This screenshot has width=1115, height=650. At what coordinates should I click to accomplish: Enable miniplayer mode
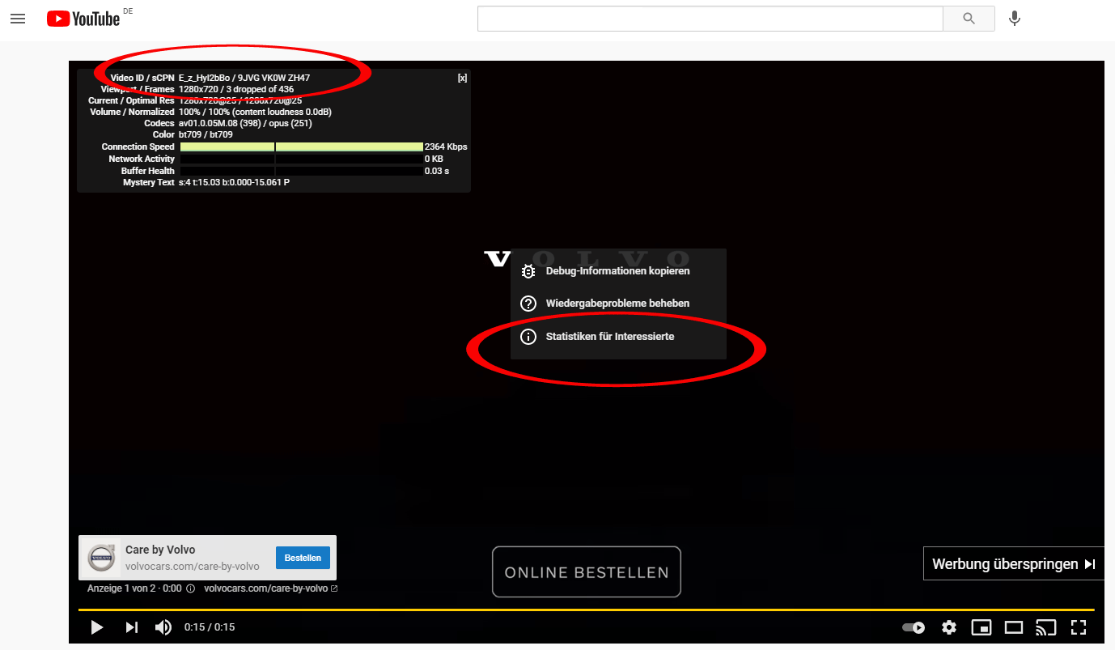(981, 627)
